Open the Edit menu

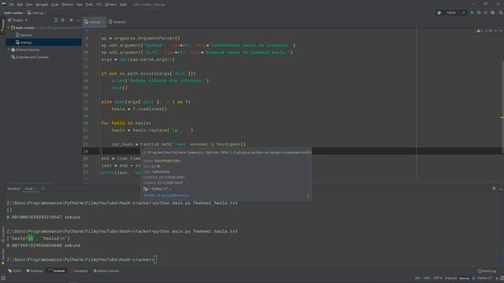20,5
